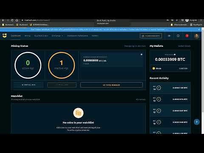Toggle the eye icon to hide balances
Screen dimensions: 204x153
pos(169,36)
